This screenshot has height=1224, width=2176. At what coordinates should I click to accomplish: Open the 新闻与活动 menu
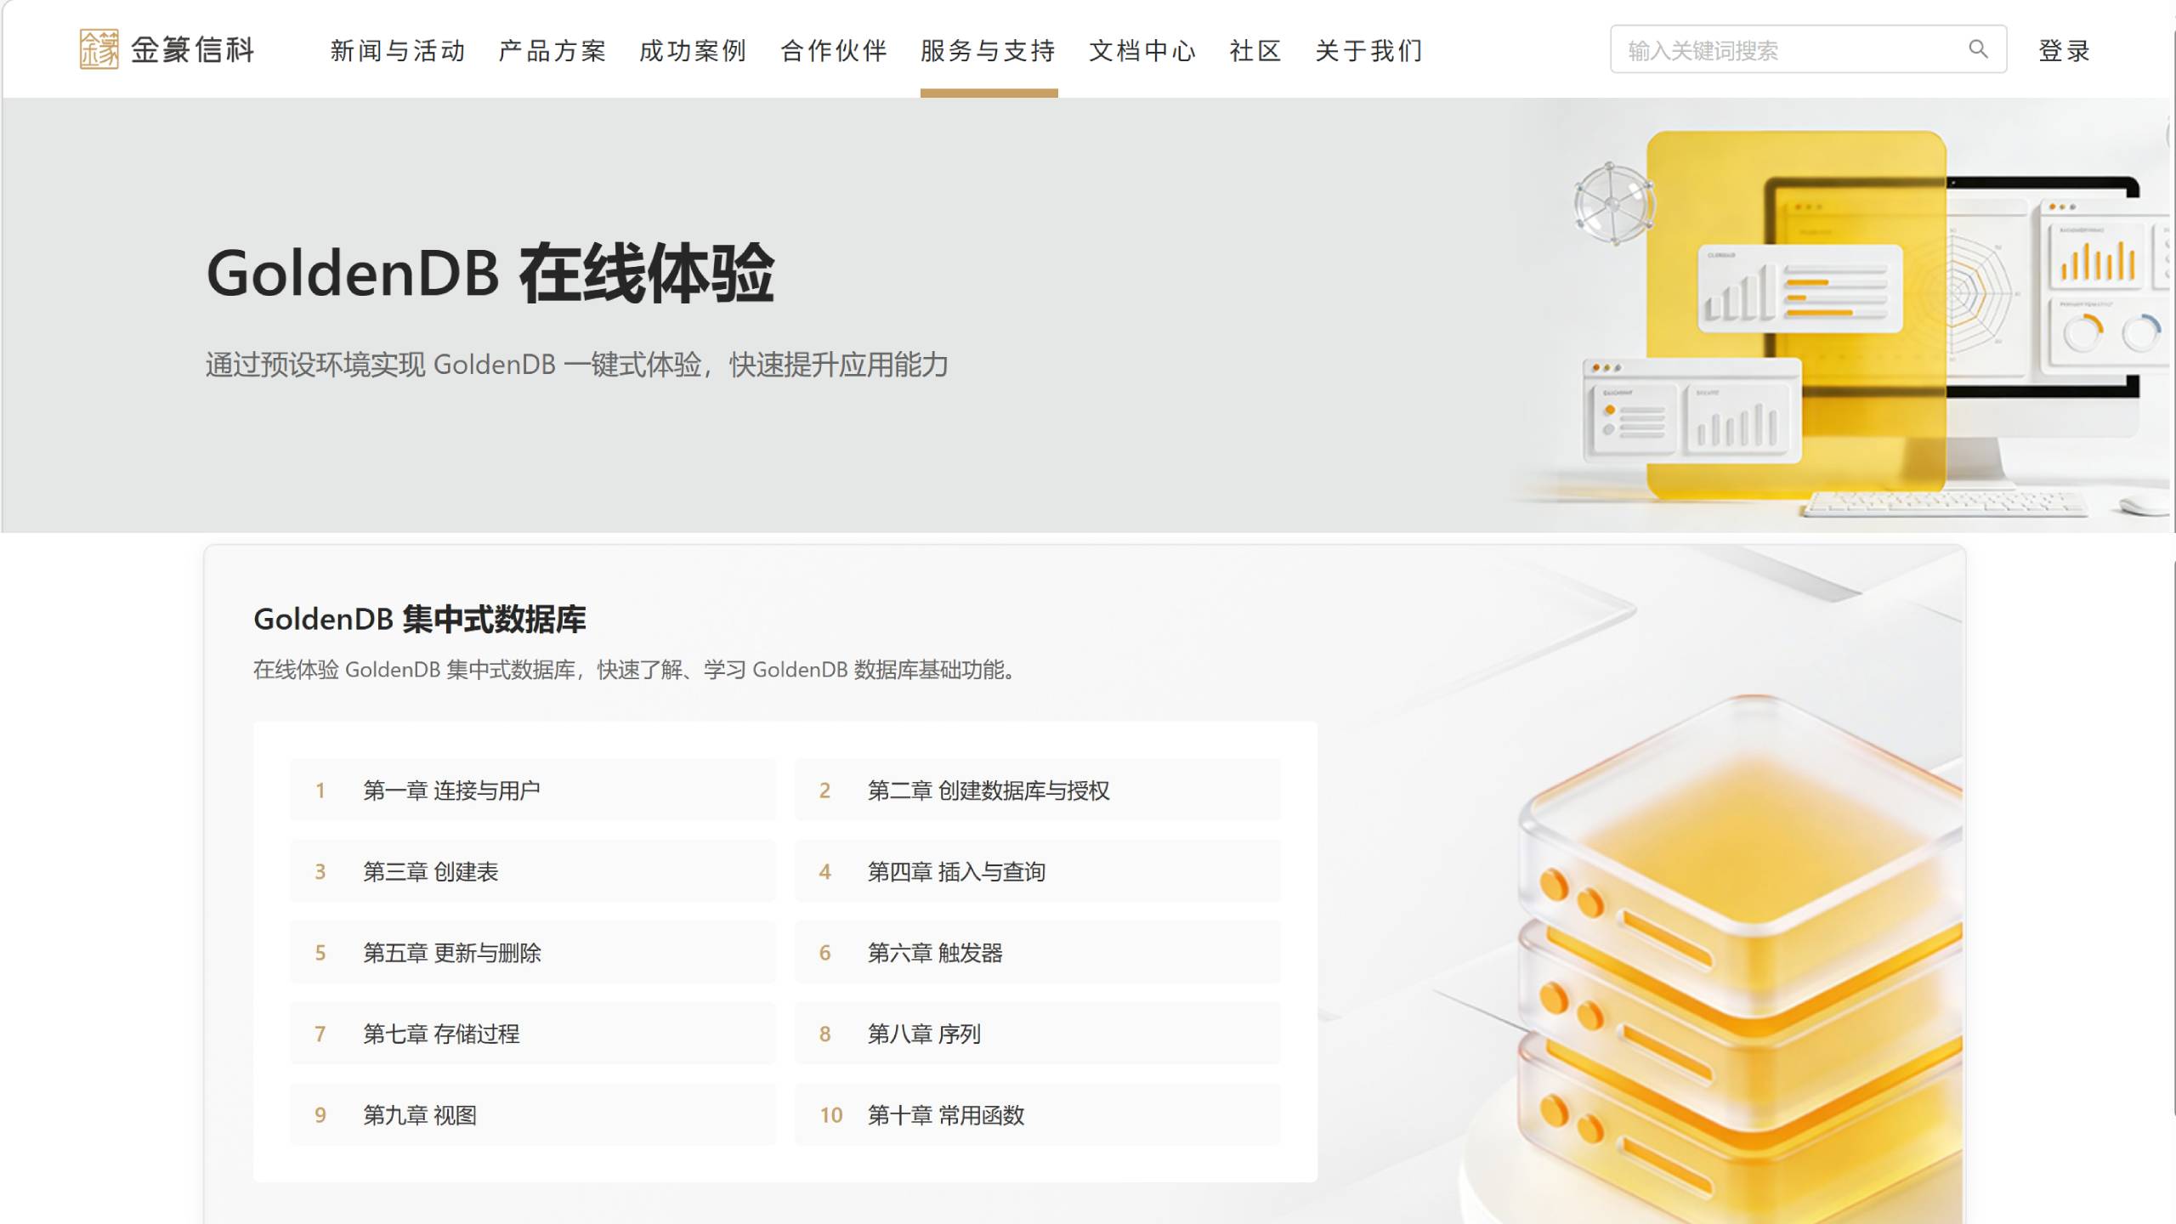pyautogui.click(x=398, y=51)
